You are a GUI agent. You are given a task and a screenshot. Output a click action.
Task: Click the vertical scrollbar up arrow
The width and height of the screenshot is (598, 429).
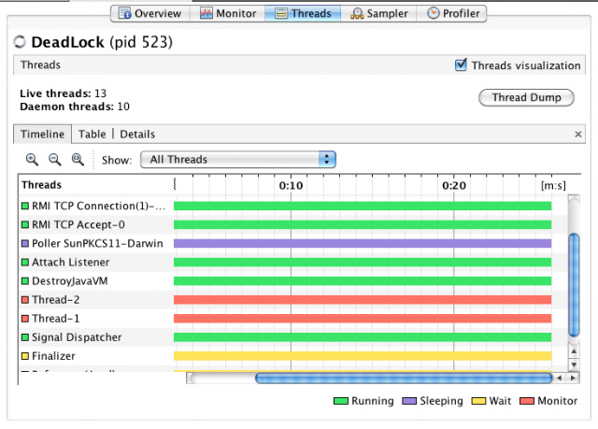pos(574,350)
